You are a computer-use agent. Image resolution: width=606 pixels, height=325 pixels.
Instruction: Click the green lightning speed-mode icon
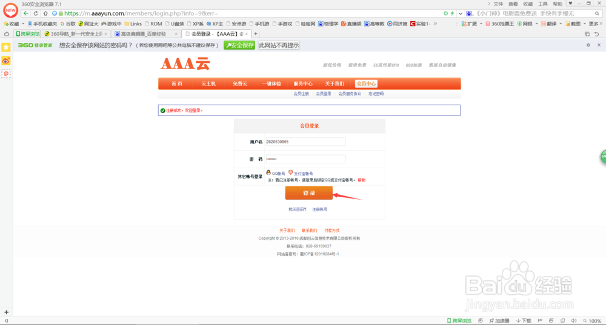[452, 13]
